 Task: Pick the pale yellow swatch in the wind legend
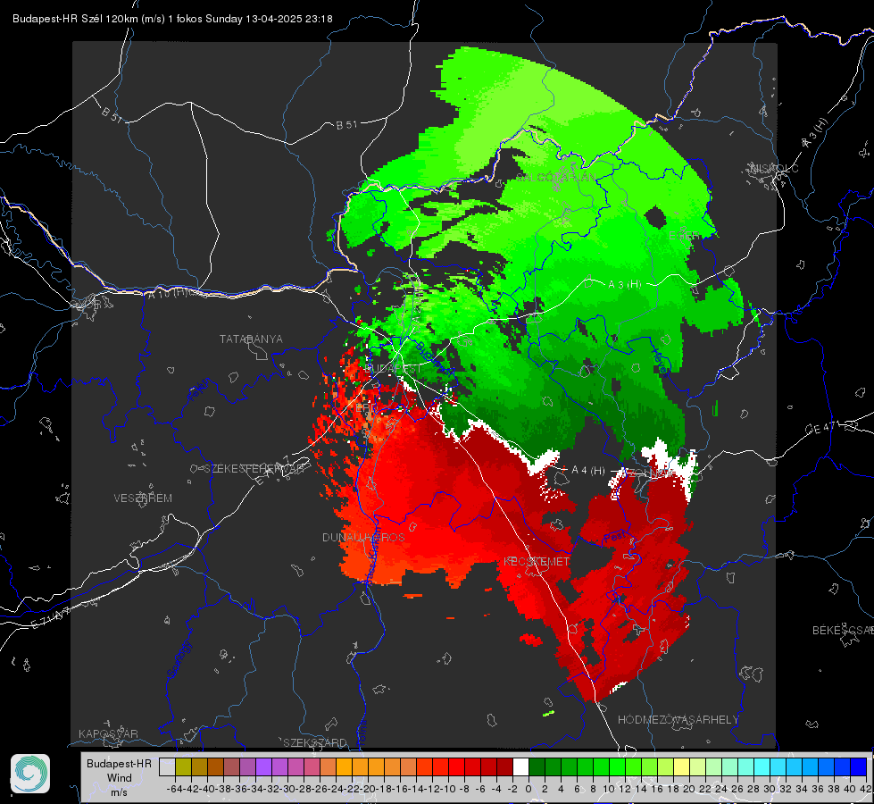coord(681,766)
